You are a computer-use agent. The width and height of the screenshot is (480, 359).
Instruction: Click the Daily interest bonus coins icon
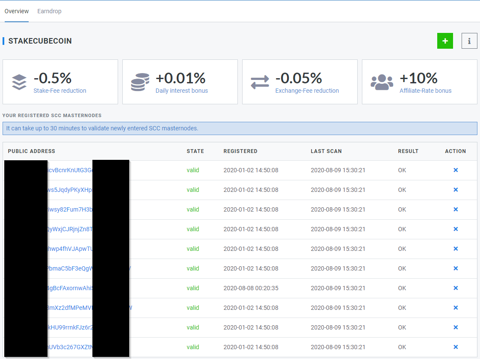point(140,82)
